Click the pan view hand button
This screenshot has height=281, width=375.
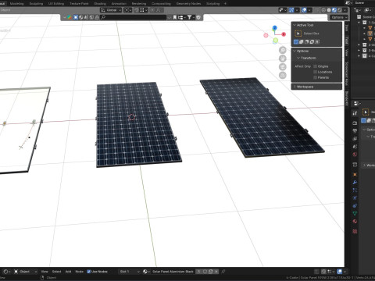[x=283, y=59]
